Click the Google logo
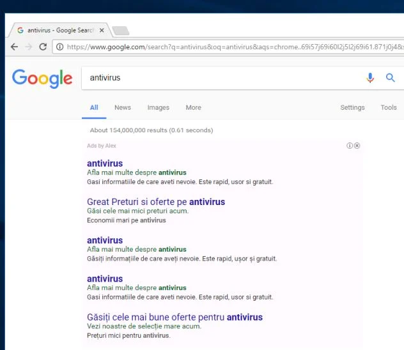Screen dimensions: 404x350 [42, 79]
